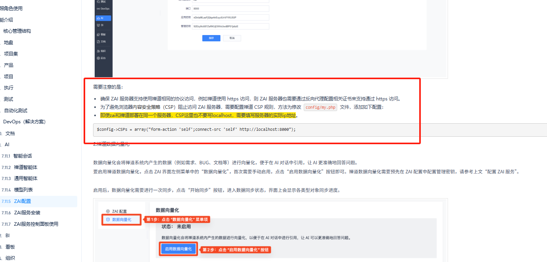Screen dimensions: 547x262
Task: Open the 组织 chapter at sidebar bottom
Action: click(10, 258)
